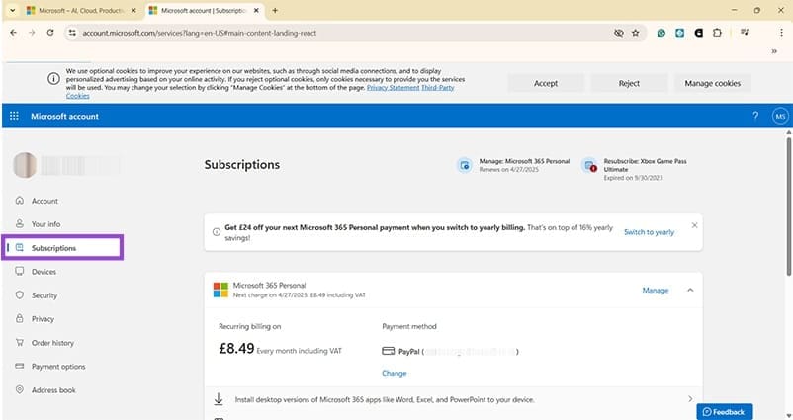The image size is (793, 420).
Task: Bookmark this page with the star icon
Action: pyautogui.click(x=635, y=33)
